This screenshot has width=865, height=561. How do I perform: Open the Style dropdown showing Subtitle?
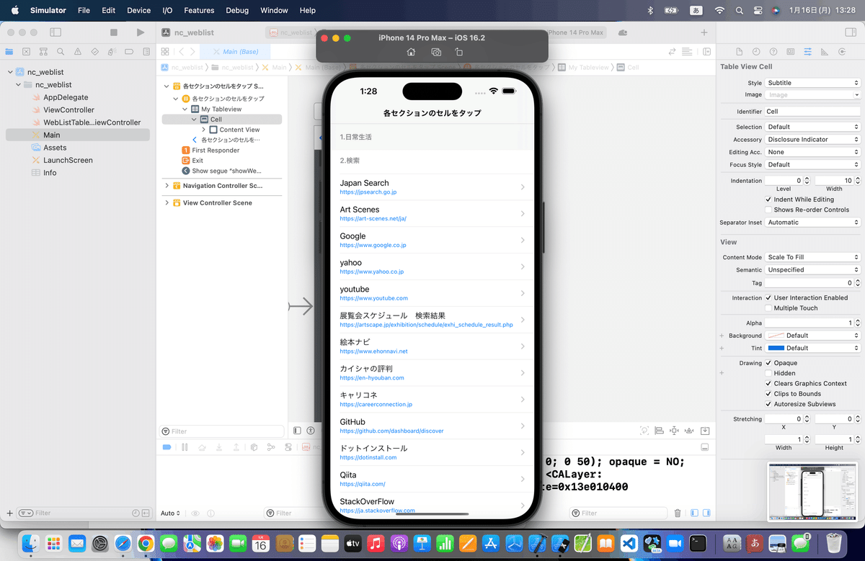[x=812, y=83]
